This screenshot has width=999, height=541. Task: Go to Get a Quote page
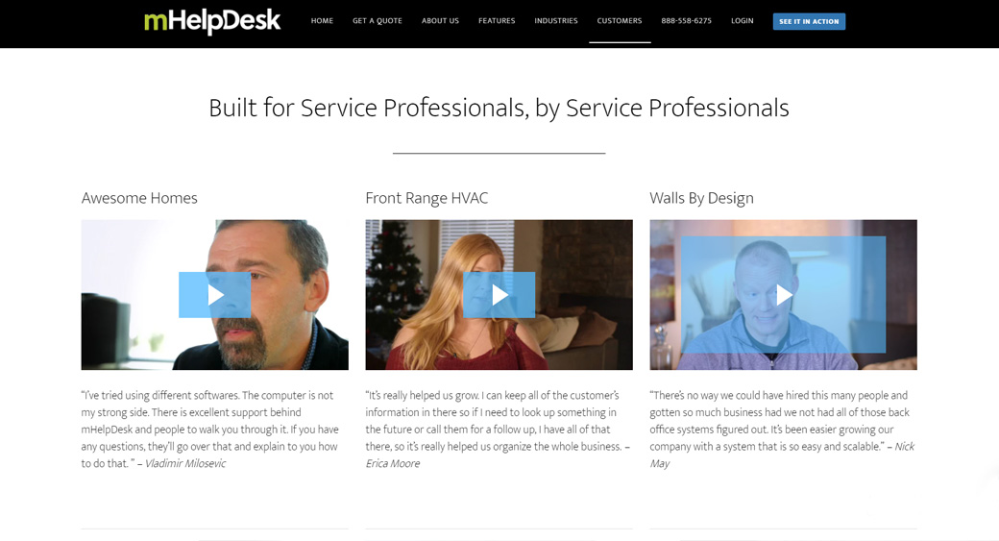tap(377, 21)
